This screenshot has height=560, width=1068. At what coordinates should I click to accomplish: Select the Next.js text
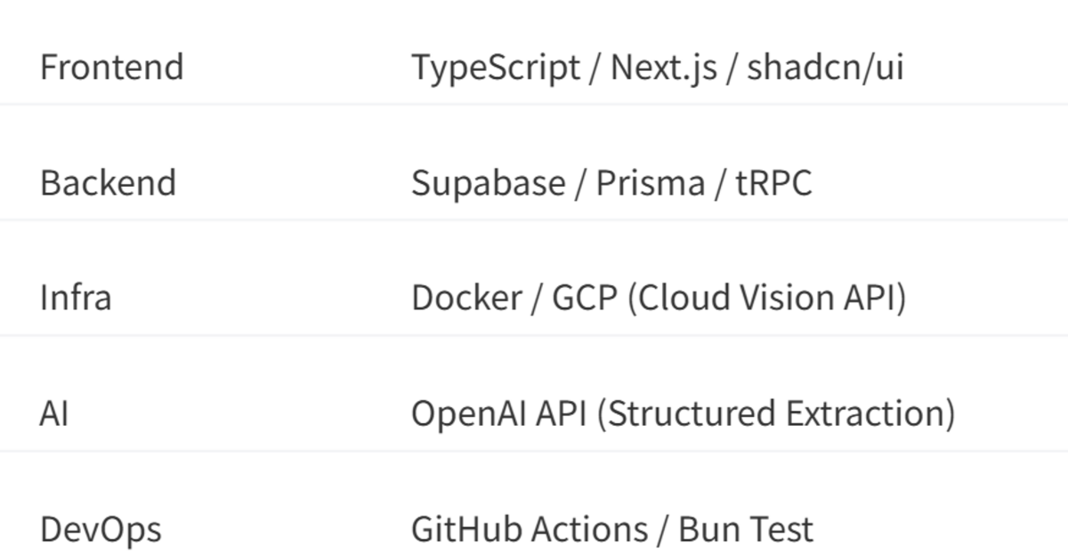(663, 68)
